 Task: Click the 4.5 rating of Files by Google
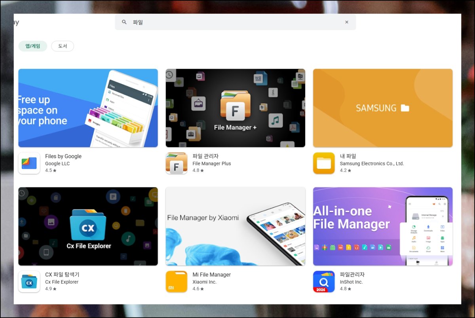51,170
